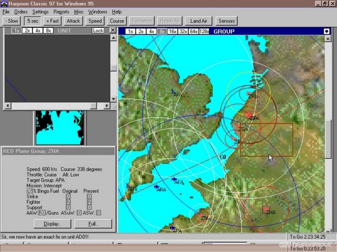Set GROUP map zoom to 8x
The image size is (337, 252).
coord(162,32)
